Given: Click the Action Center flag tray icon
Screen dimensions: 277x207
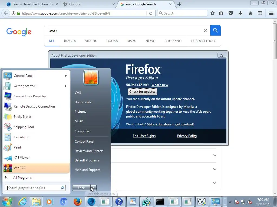Looking at the screenshot, I should (x=237, y=202).
